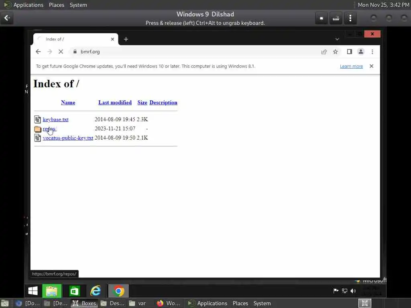The width and height of the screenshot is (411, 308).
Task: Launch Internet Explorer from the taskbar
Action: 96,291
